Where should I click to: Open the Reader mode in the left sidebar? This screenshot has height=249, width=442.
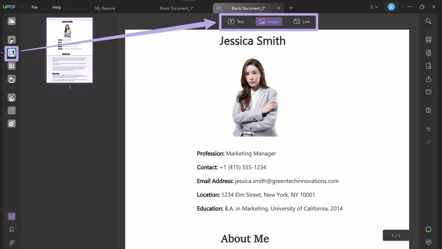[x=11, y=21]
